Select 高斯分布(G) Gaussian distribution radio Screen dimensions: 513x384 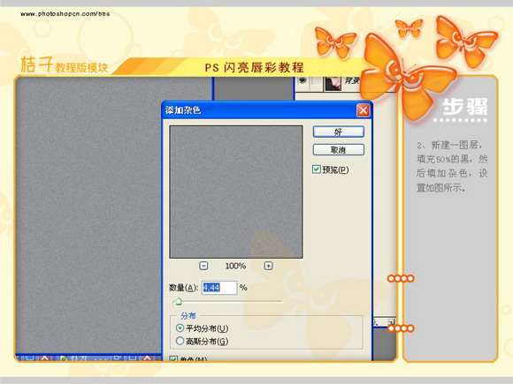tap(180, 342)
